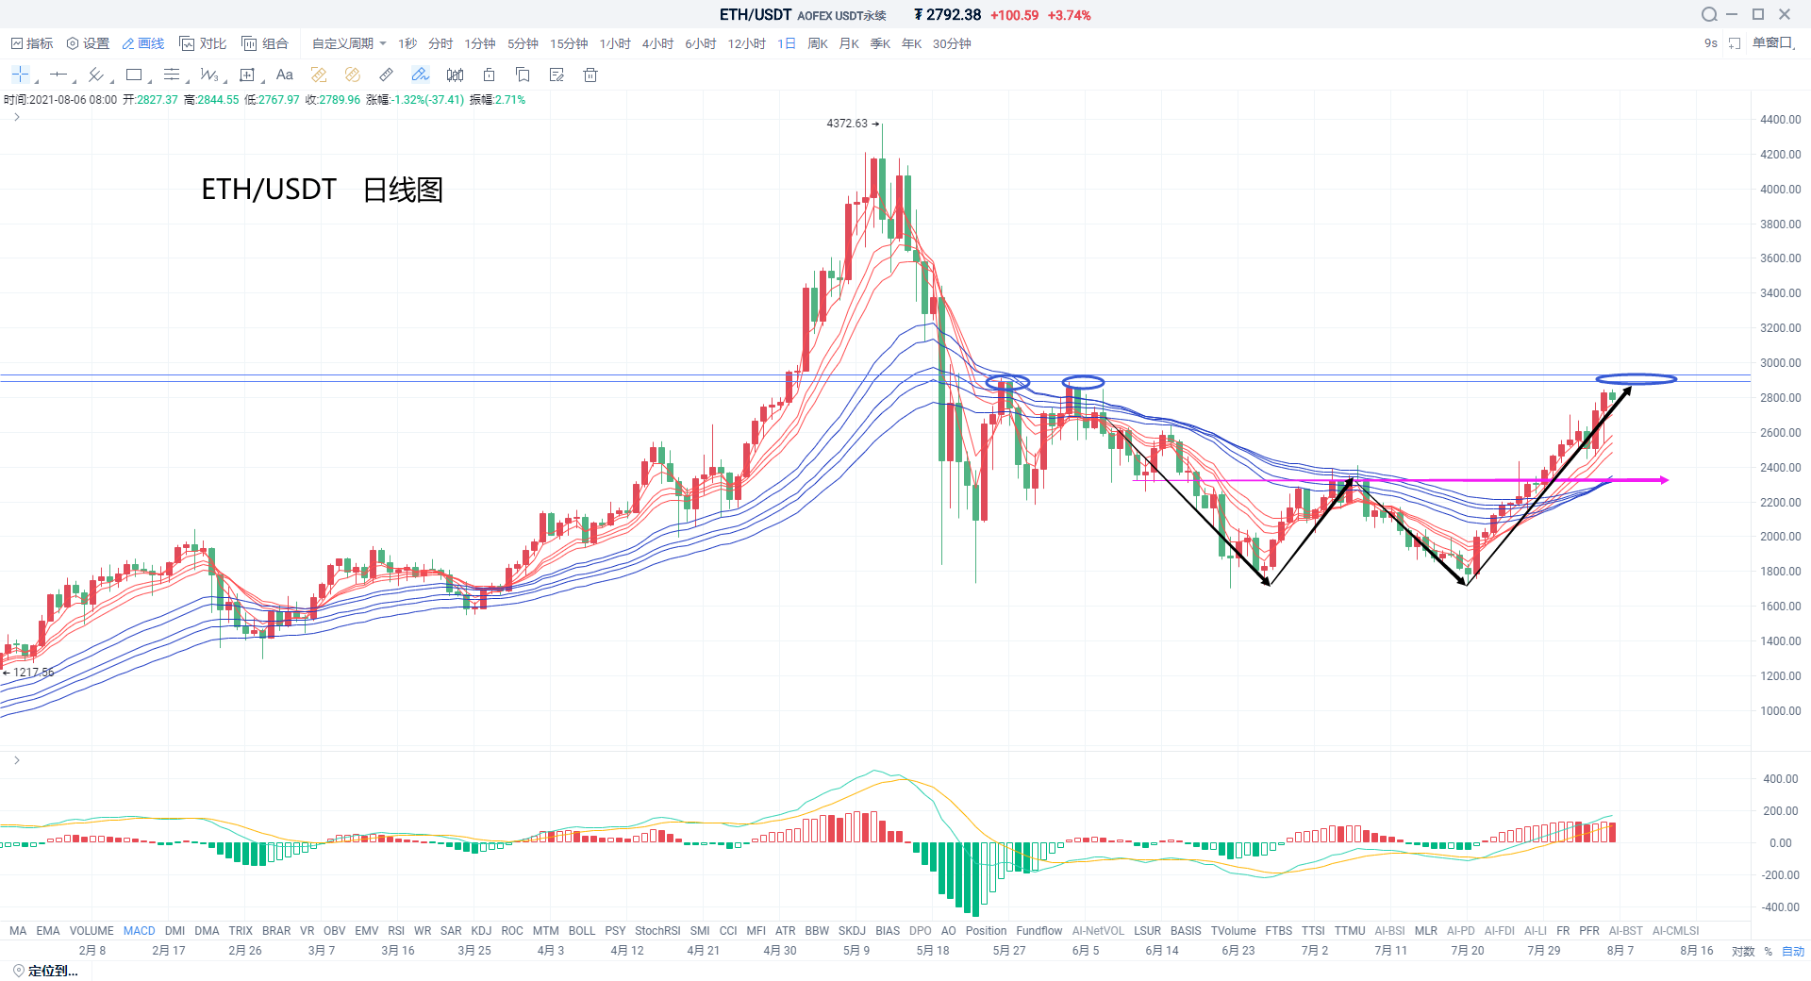This screenshot has width=1811, height=981.
Task: Click the magenta horizontal arrow line
Action: [x=1415, y=480]
